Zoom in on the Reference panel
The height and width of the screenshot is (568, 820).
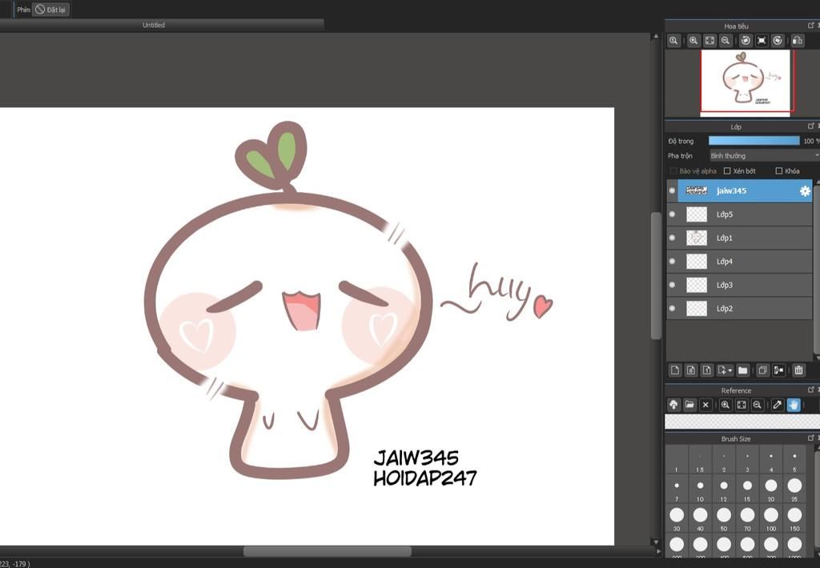[x=726, y=405]
